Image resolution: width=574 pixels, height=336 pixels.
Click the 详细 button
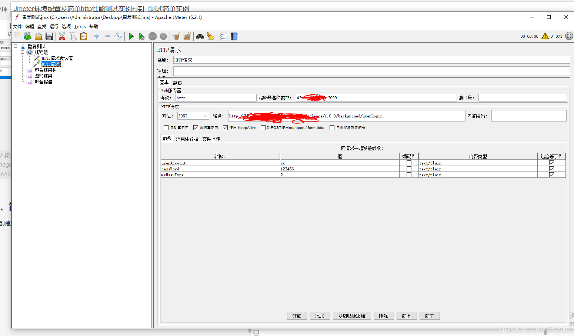[297, 316]
